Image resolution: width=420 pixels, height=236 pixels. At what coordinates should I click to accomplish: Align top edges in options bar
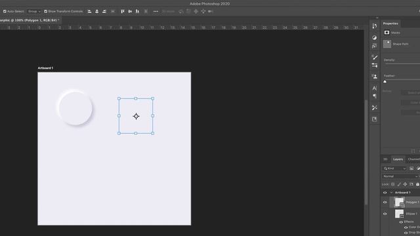coord(123,12)
